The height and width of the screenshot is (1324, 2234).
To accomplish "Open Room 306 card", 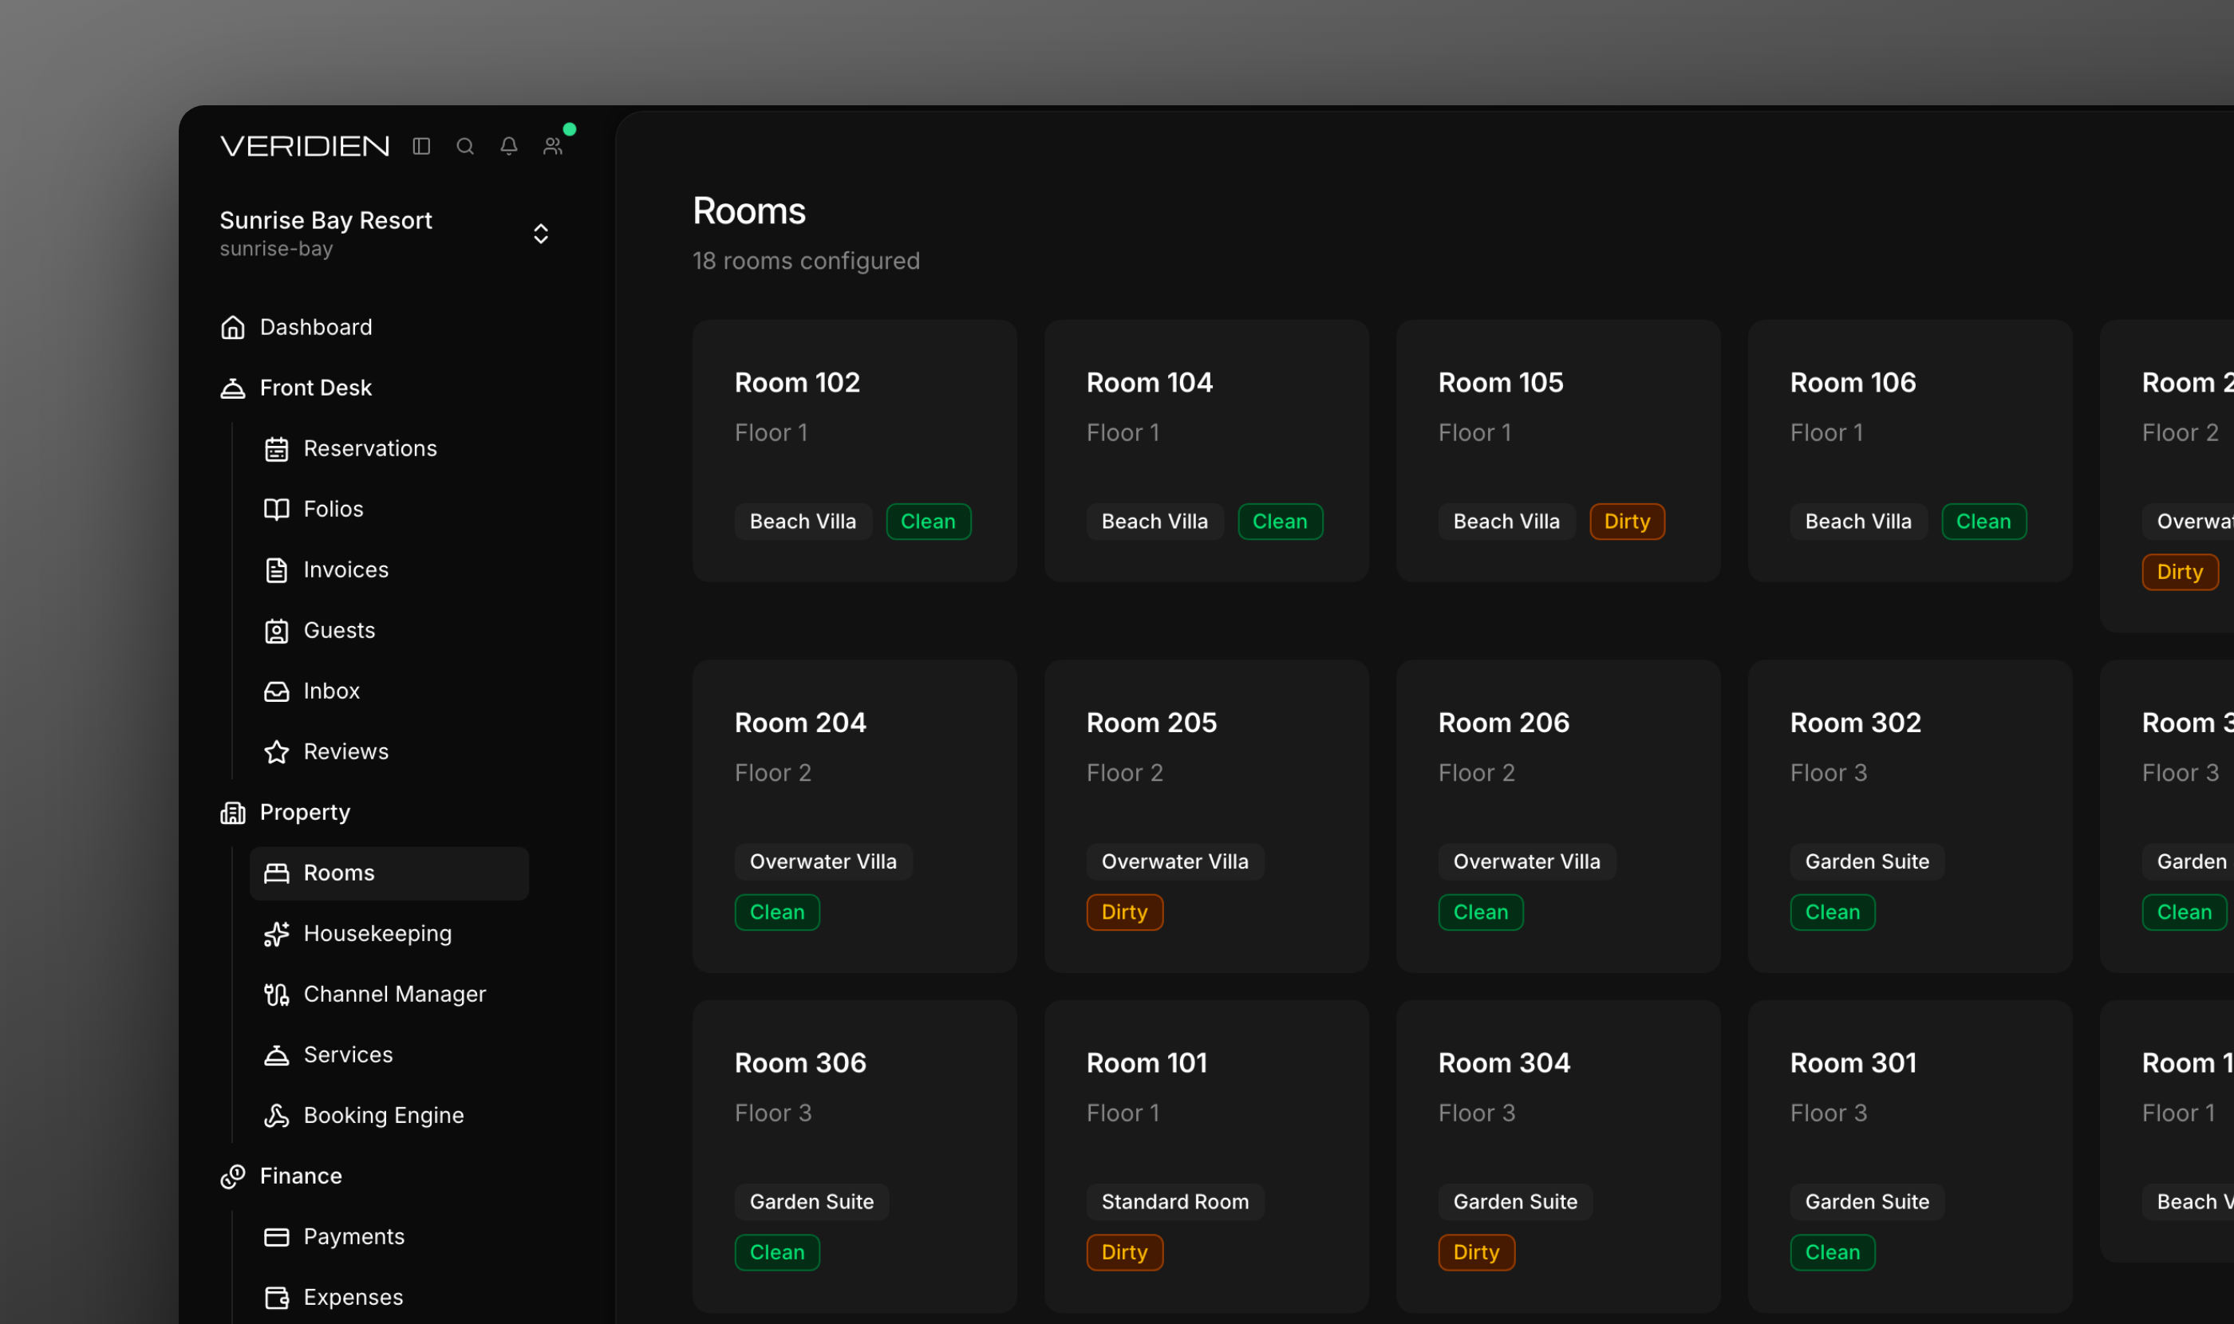I will (x=855, y=1157).
